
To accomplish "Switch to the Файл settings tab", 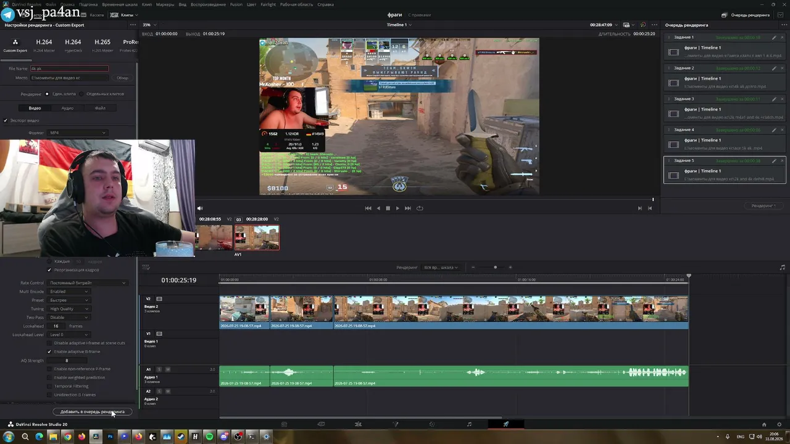I will (100, 109).
